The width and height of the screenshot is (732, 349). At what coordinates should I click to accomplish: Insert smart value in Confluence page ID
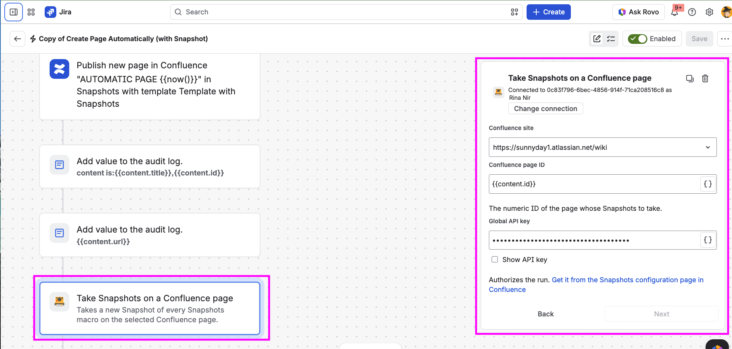(x=708, y=184)
